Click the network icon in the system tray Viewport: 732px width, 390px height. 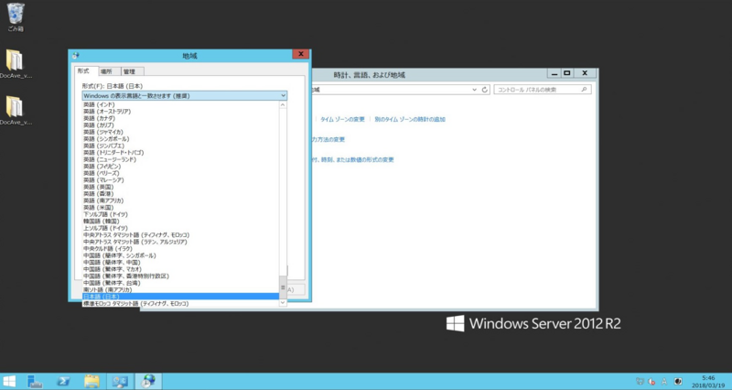pos(640,382)
